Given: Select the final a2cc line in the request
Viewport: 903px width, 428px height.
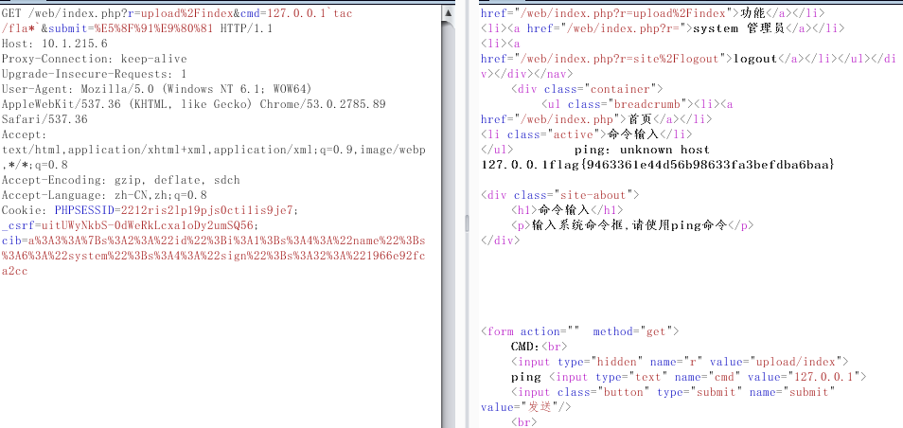Looking at the screenshot, I should pyautogui.click(x=14, y=271).
